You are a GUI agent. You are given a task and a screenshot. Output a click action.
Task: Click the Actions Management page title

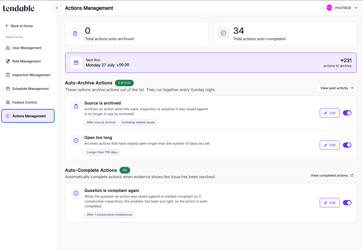(89, 8)
